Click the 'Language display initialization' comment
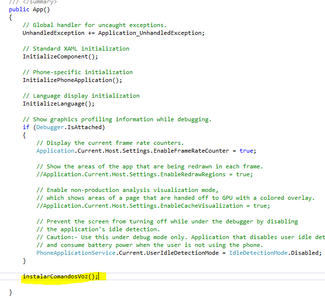 pos(81,96)
